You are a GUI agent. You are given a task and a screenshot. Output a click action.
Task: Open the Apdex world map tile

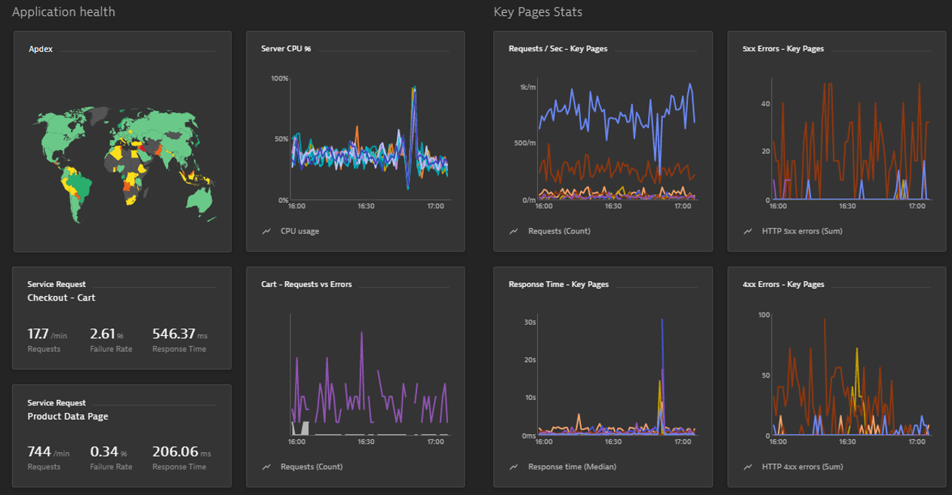tap(121, 141)
